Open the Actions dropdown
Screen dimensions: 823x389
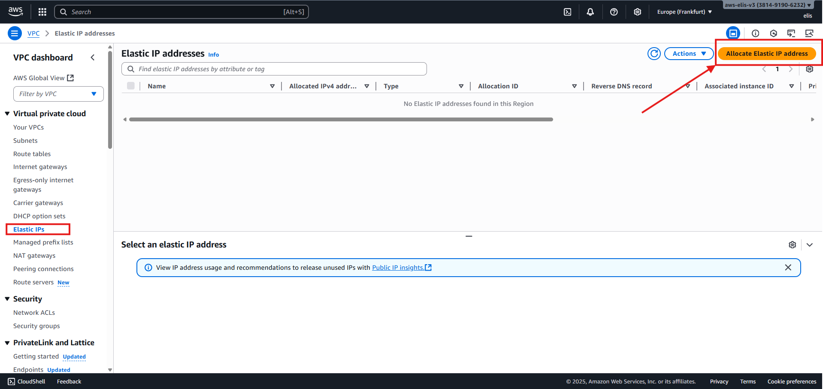tap(689, 54)
